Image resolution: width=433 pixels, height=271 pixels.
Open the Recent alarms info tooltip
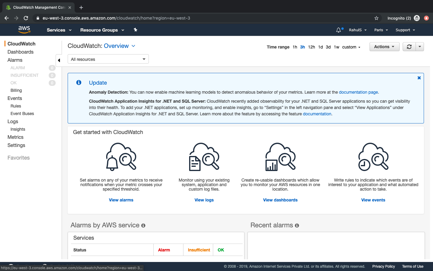(x=297, y=226)
